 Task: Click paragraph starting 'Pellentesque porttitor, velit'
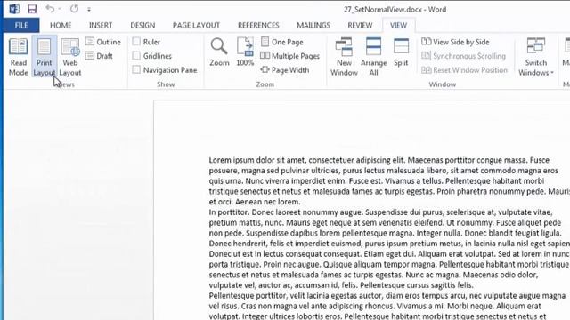387,306
